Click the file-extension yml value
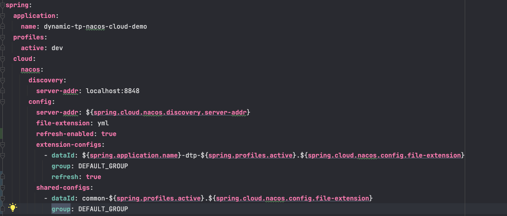 click(103, 123)
